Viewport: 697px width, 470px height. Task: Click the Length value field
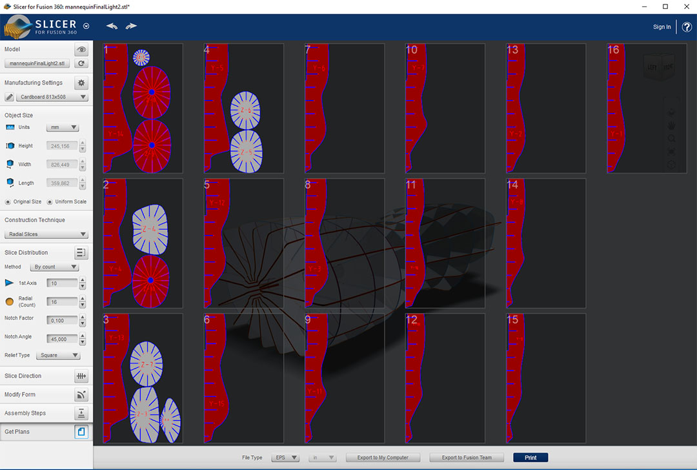coord(62,183)
